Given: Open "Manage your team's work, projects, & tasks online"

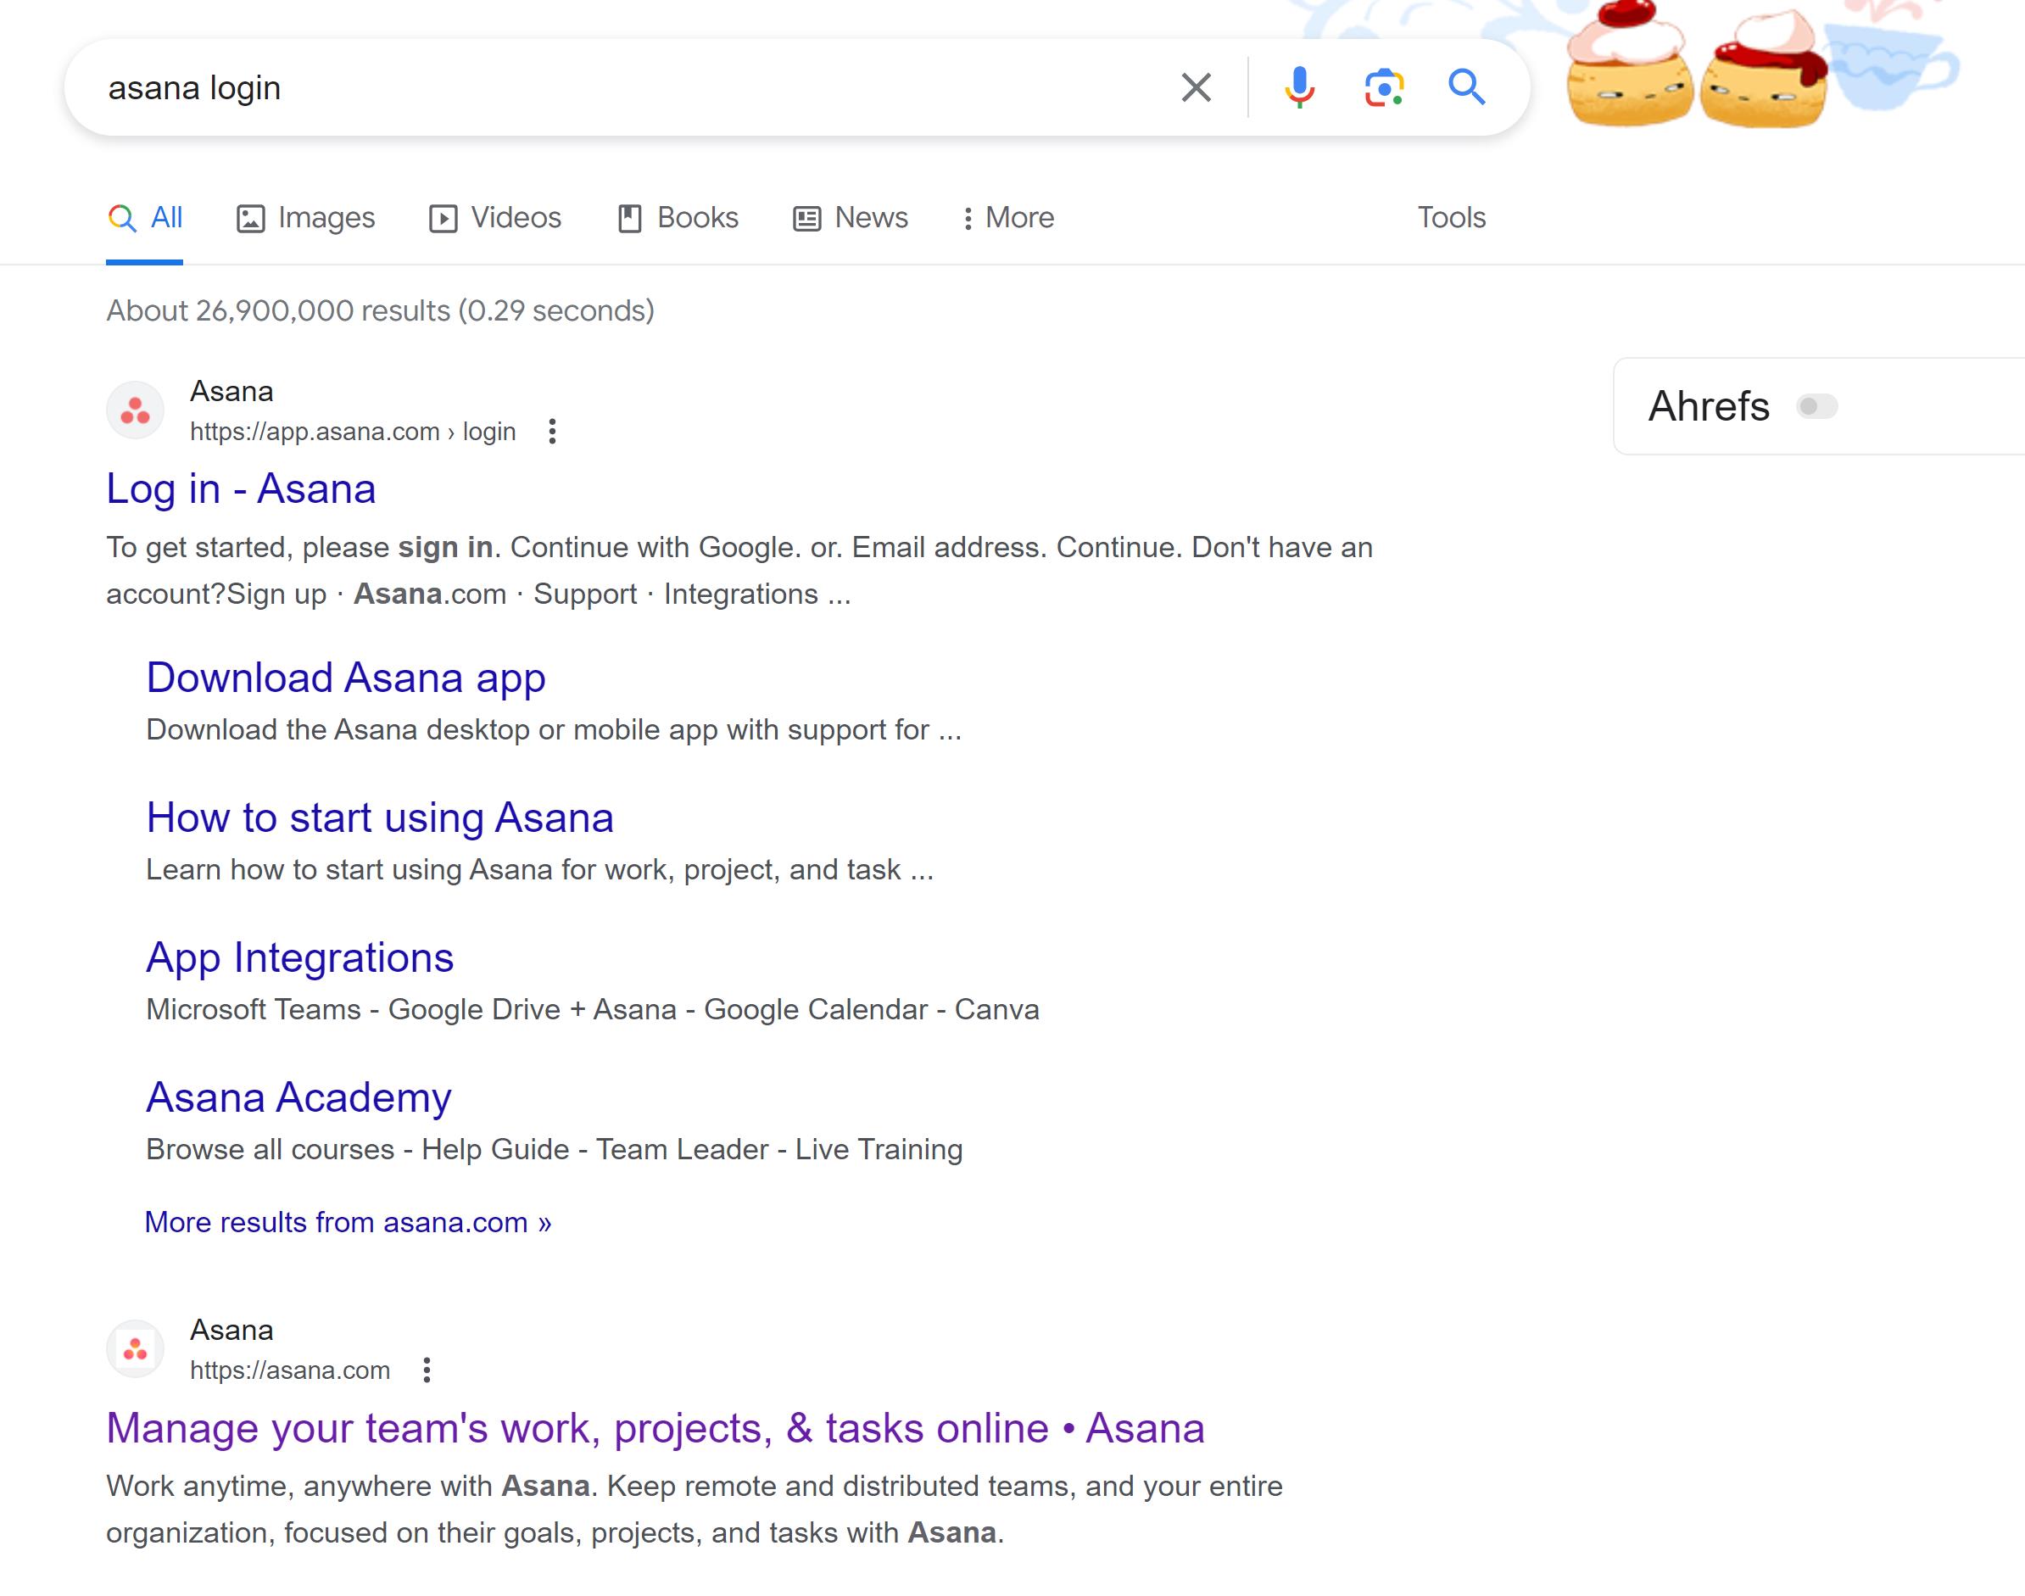Looking at the screenshot, I should click(x=654, y=1428).
